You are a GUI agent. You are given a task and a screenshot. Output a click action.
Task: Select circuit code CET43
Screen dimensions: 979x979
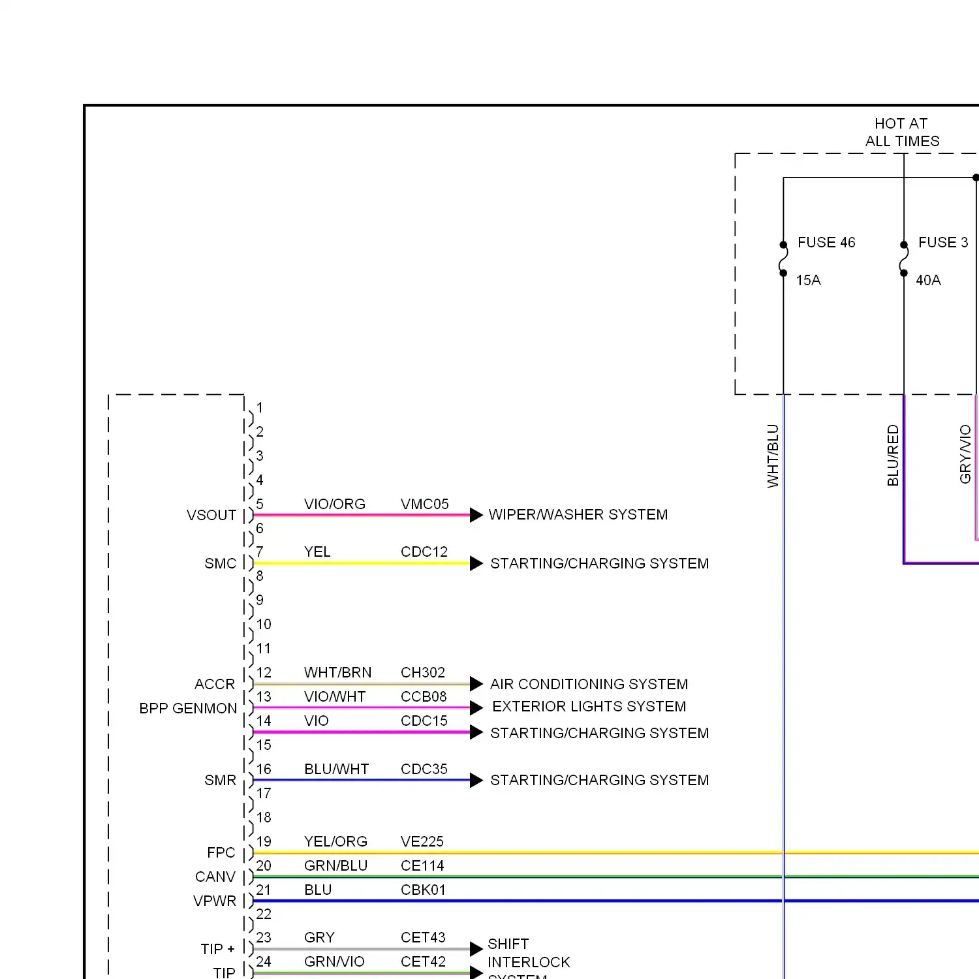tap(423, 937)
